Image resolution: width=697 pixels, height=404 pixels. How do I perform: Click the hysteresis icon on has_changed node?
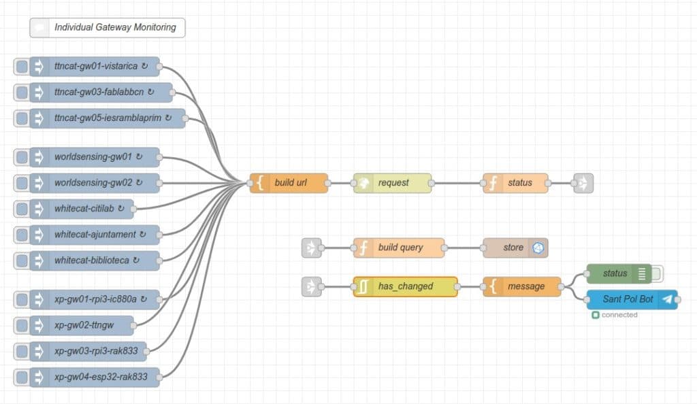tap(363, 287)
